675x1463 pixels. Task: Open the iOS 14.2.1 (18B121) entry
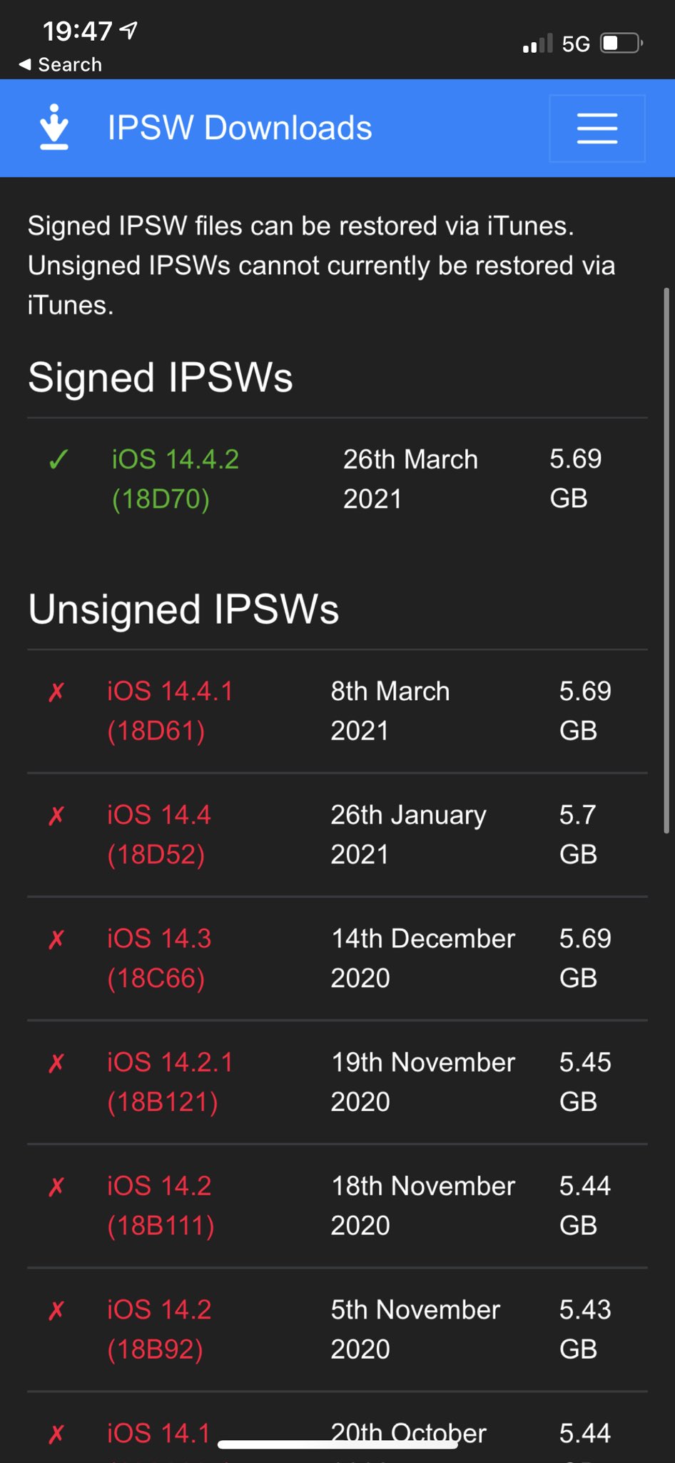tap(170, 1082)
